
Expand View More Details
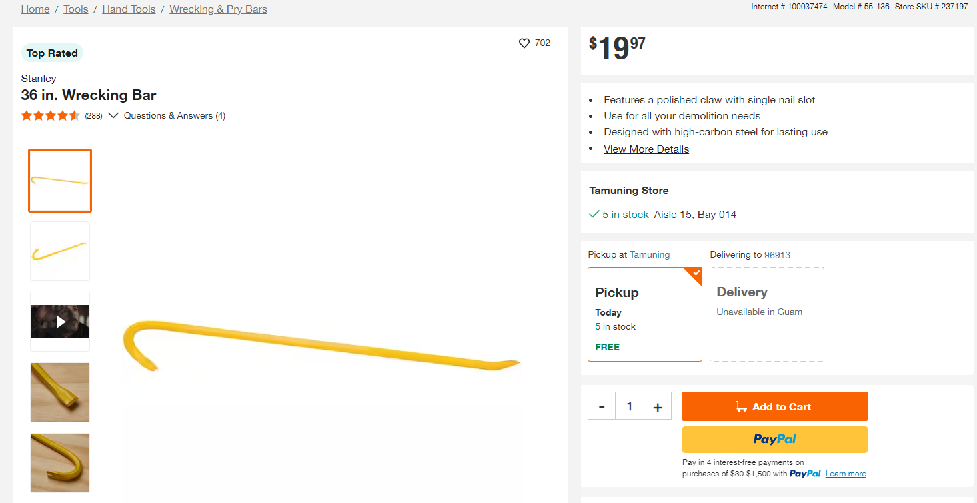pos(646,149)
